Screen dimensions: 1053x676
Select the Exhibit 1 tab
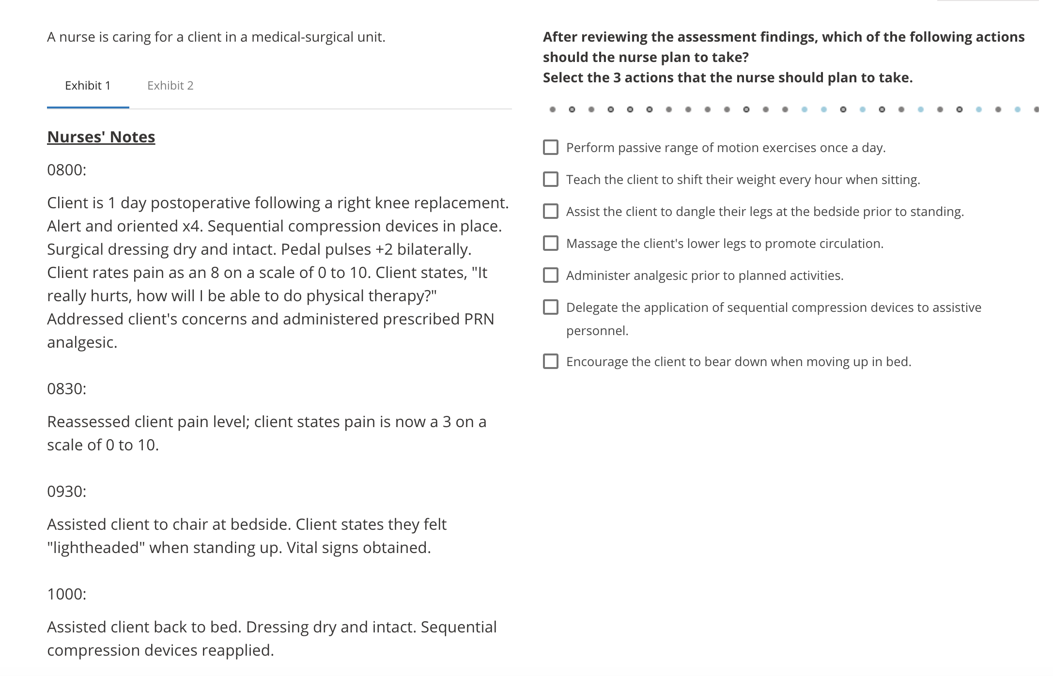pyautogui.click(x=88, y=86)
